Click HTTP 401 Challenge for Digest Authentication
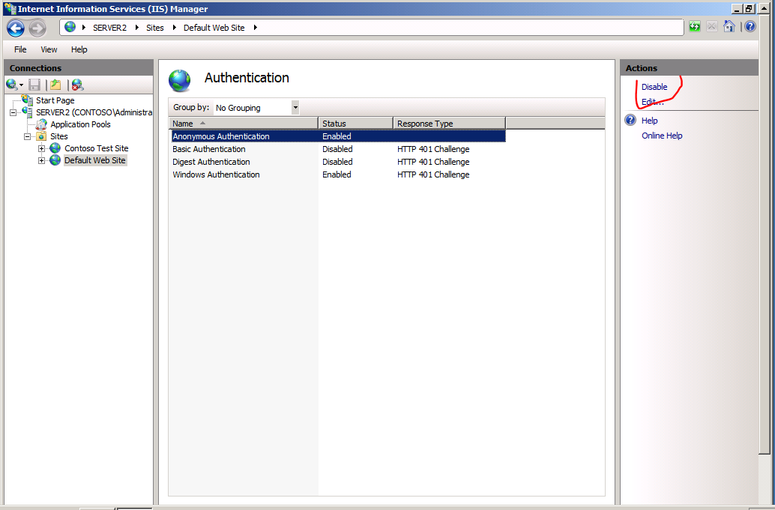Screen dimensions: 775x510 (433, 162)
